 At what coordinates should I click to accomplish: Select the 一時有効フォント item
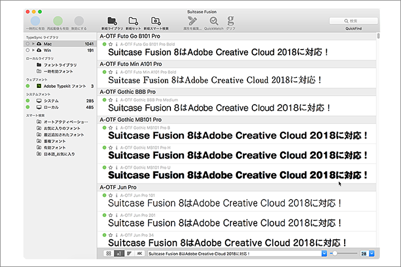coord(58,72)
